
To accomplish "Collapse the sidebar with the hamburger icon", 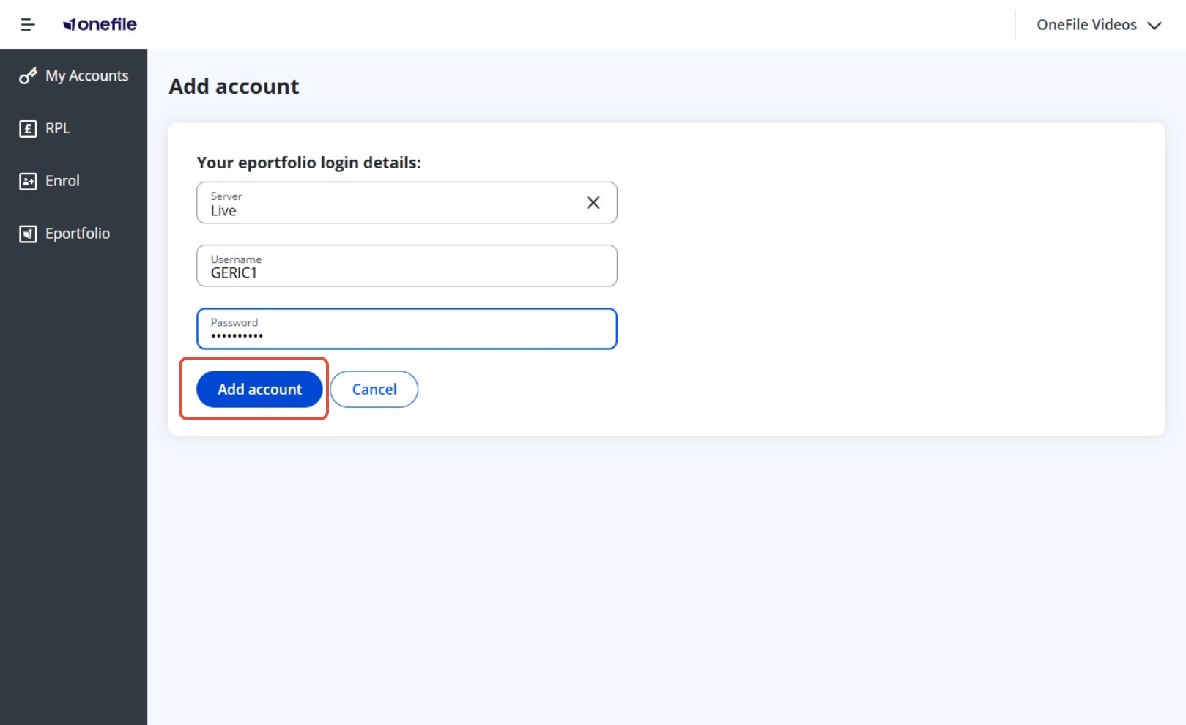I will pos(28,25).
